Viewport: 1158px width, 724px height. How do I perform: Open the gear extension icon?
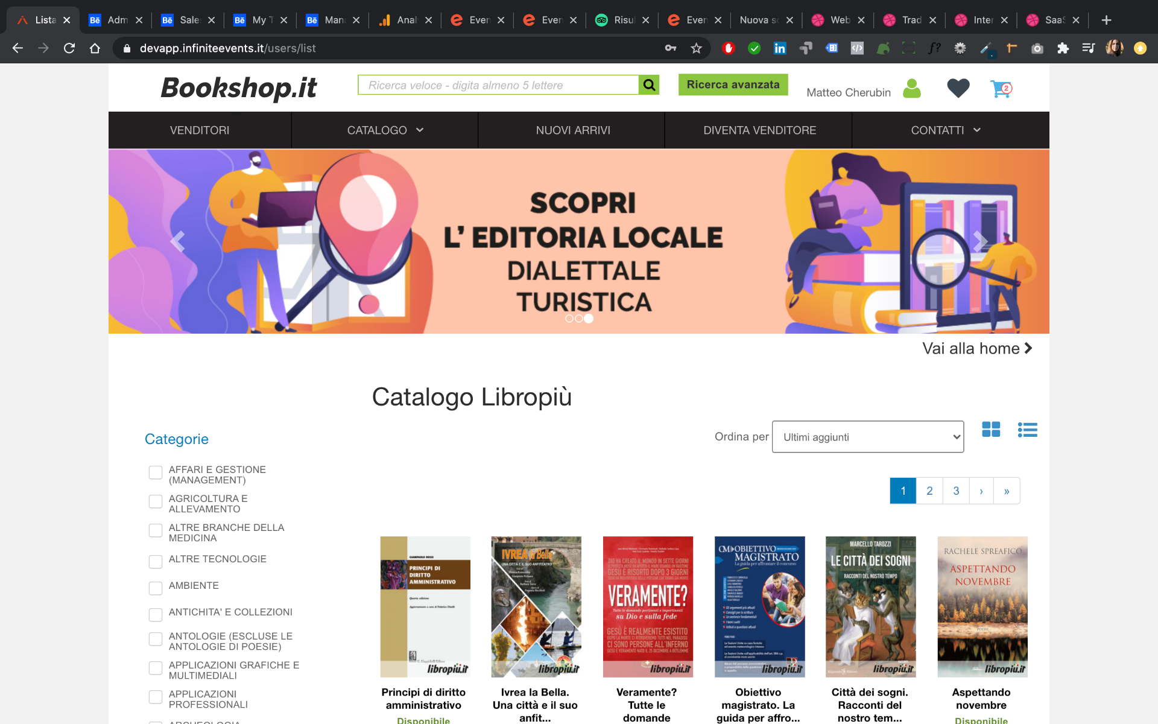point(960,48)
